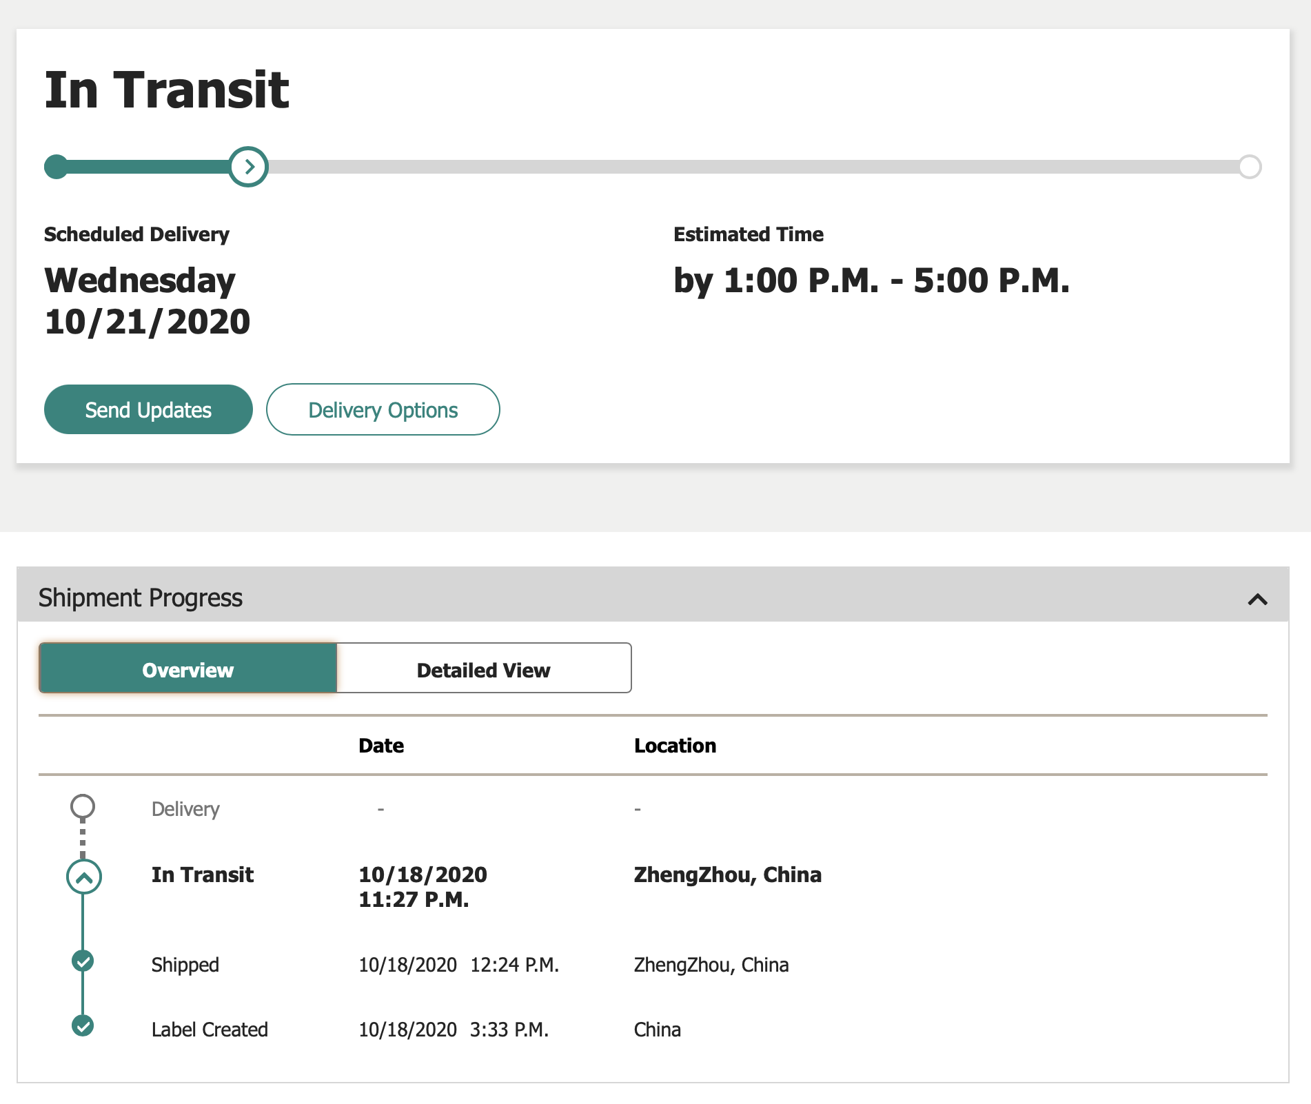The width and height of the screenshot is (1311, 1104).
Task: Click the empty end circle of the progress bar
Action: tap(1249, 167)
